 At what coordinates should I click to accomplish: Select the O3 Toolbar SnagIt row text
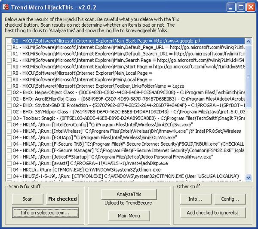pos(129,118)
